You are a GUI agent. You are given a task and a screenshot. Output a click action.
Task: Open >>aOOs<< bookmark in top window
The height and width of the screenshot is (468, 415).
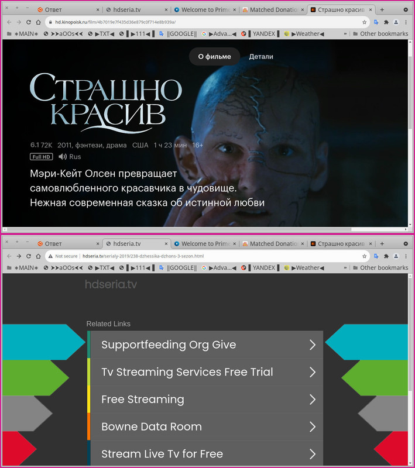[63, 34]
